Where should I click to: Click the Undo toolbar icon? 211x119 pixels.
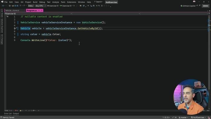tap(20, 6)
